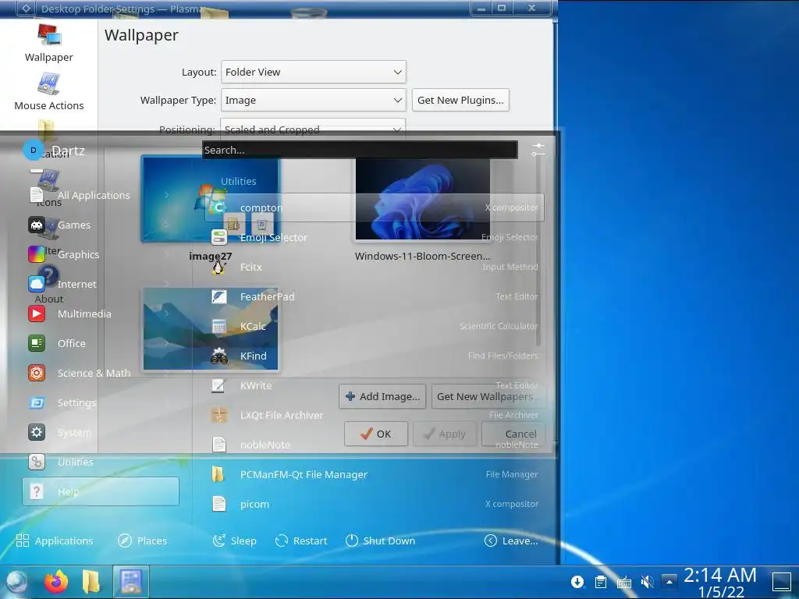Launch KFind binoculars icon
Image resolution: width=799 pixels, height=599 pixels.
click(x=219, y=356)
